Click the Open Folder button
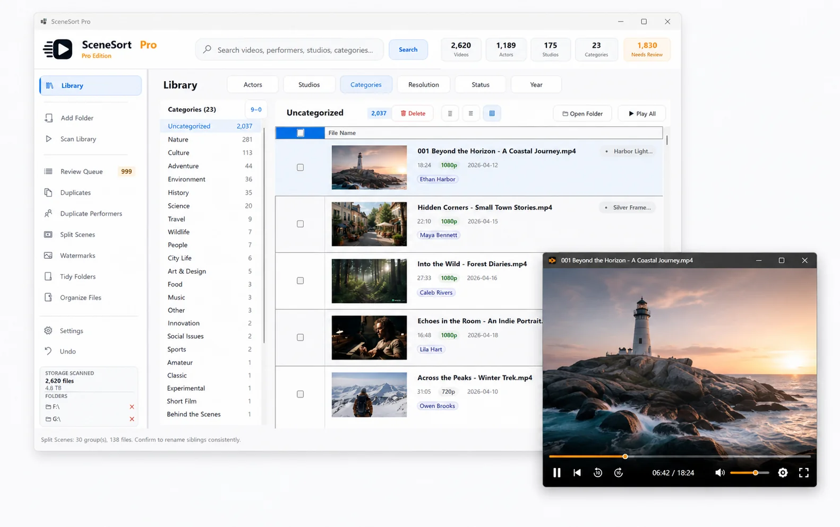 [x=582, y=113]
